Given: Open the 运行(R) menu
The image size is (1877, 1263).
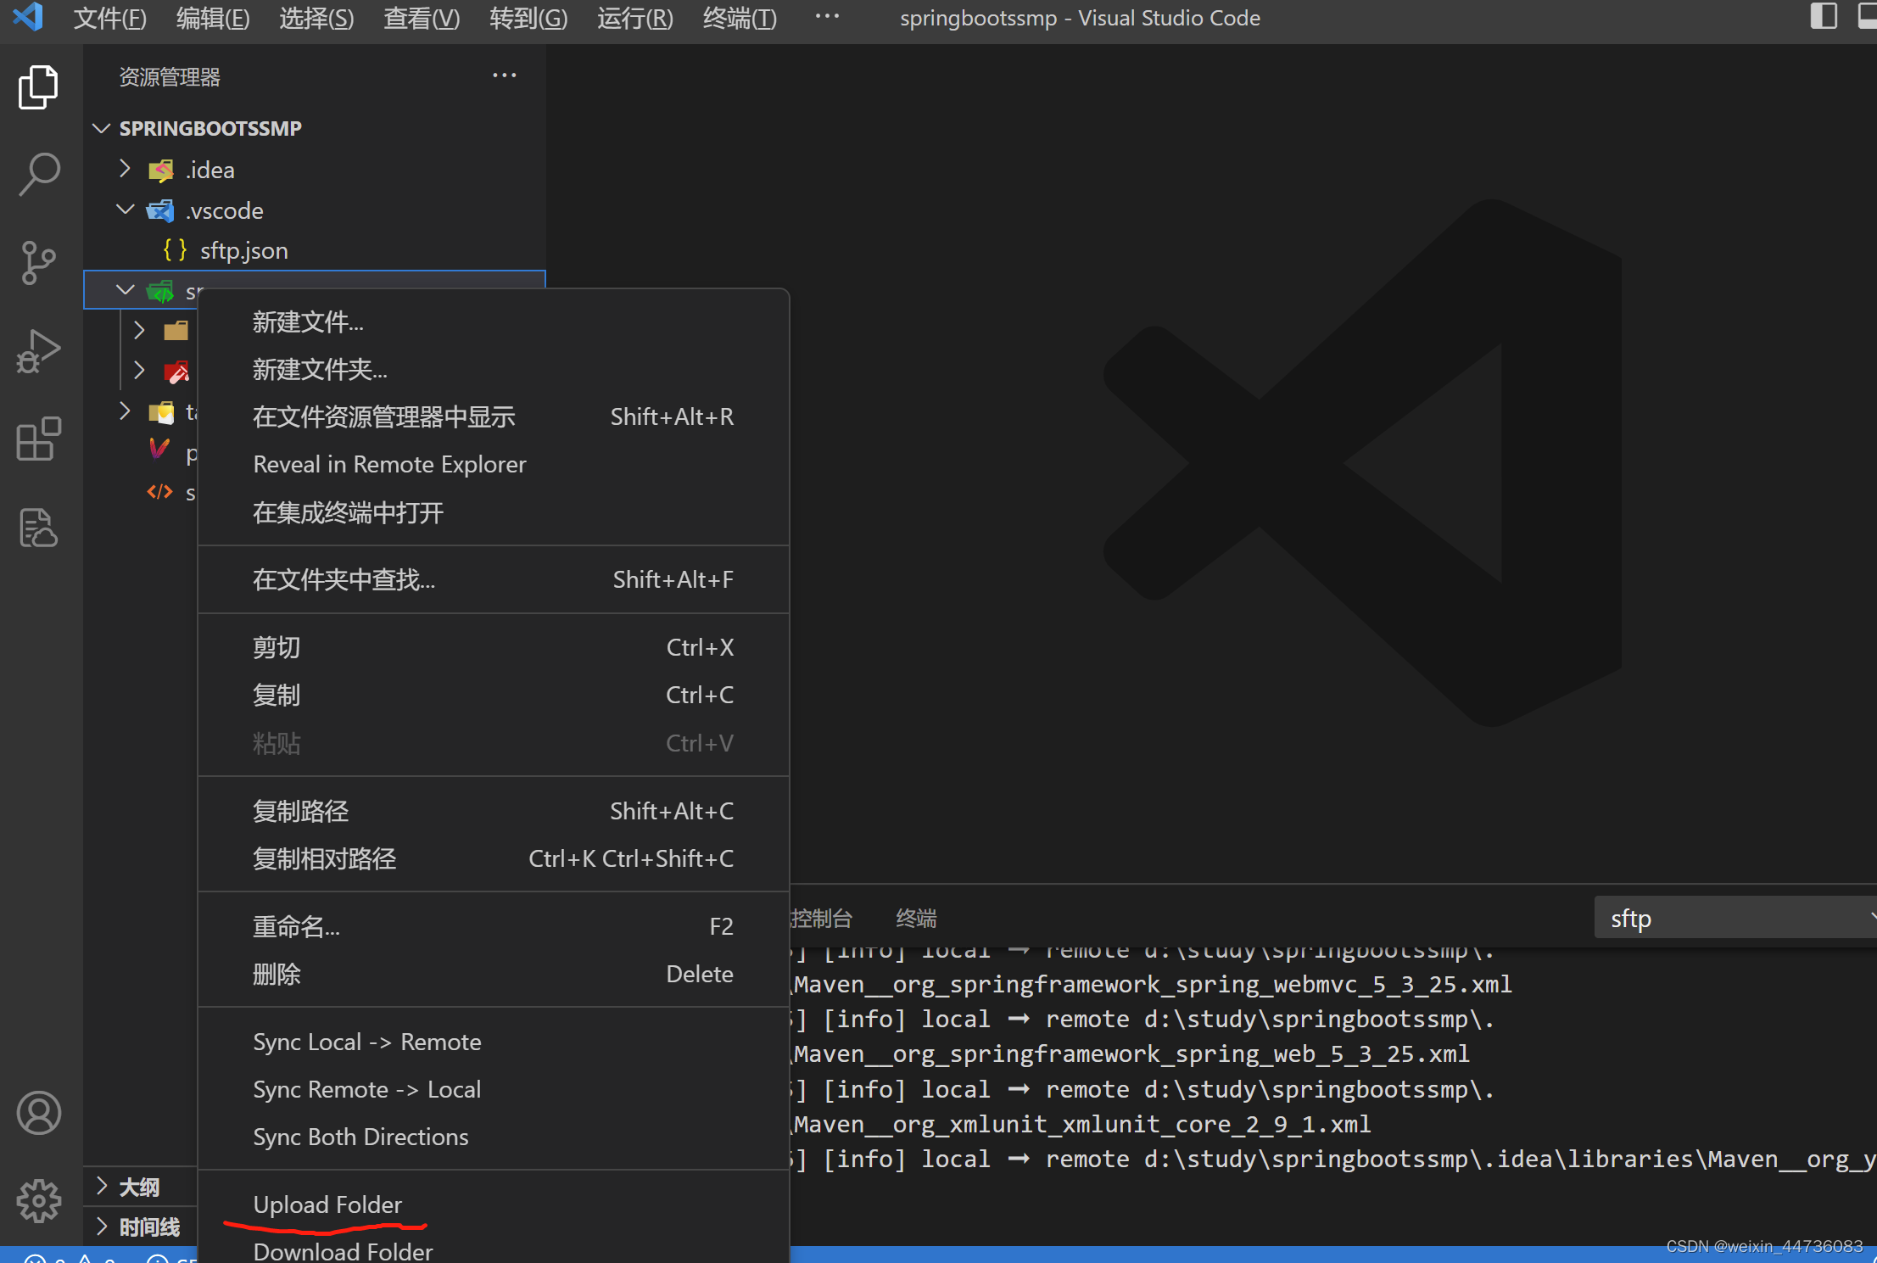Looking at the screenshot, I should [634, 18].
